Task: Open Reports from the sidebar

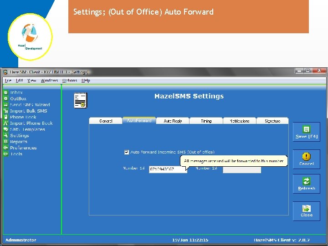Action: (19, 142)
